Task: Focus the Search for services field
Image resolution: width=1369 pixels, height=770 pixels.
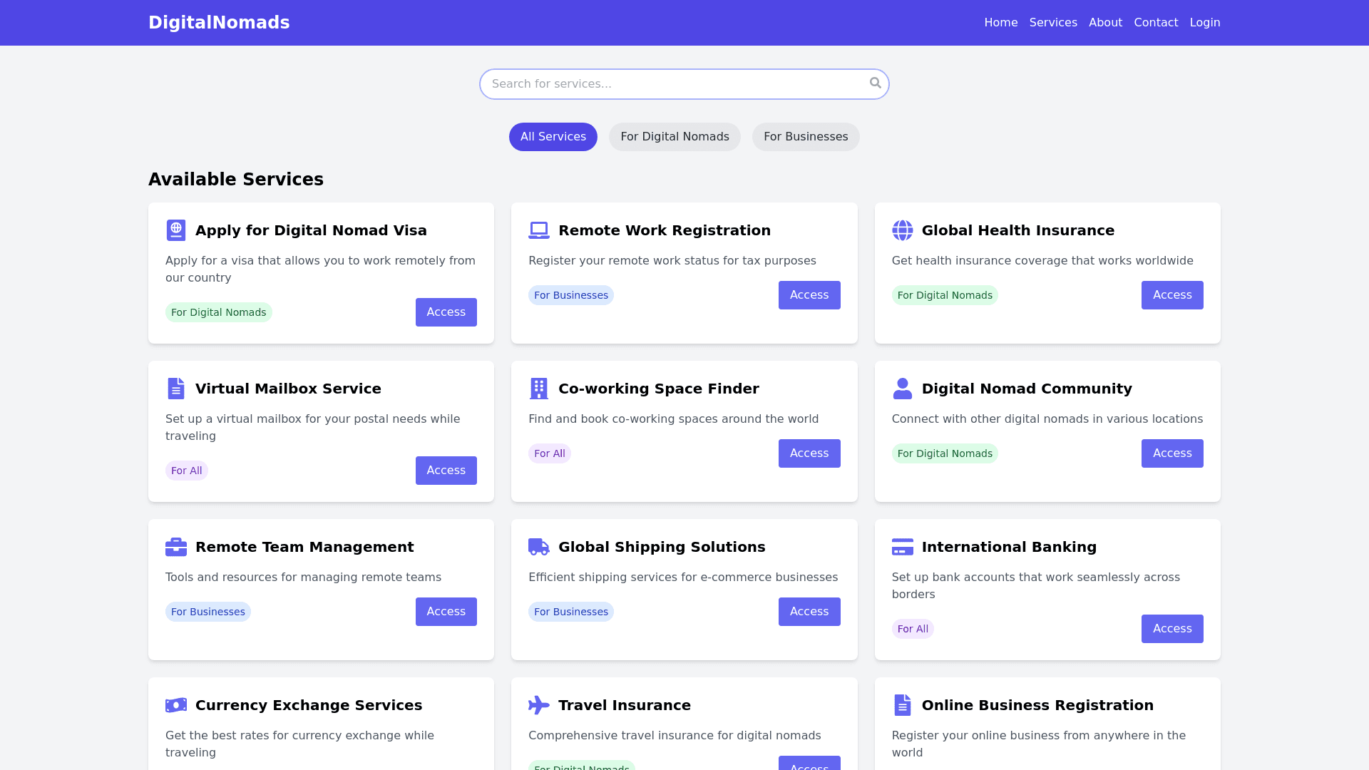Action: click(x=674, y=84)
